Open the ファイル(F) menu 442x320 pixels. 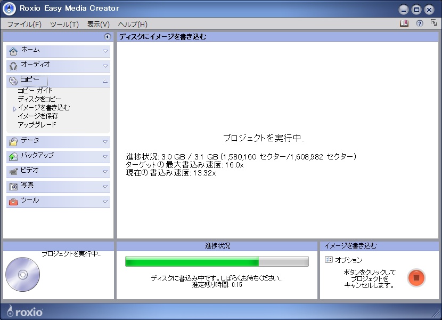click(x=24, y=25)
